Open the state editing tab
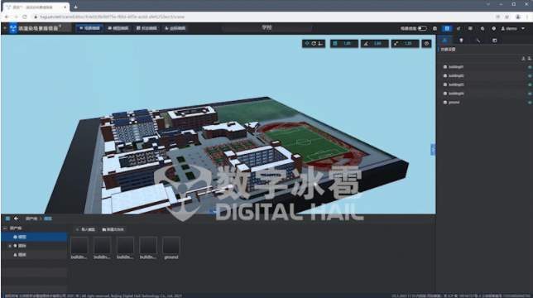Screen dimensions: 533x298 (x=146, y=28)
